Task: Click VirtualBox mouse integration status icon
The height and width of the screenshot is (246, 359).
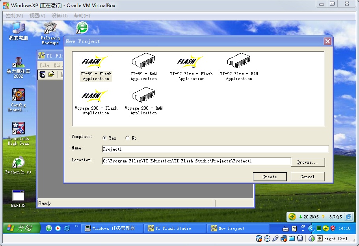Action: point(311,239)
